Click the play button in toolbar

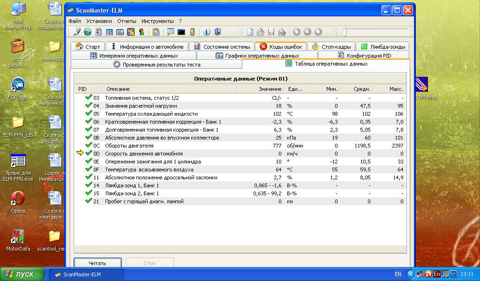(x=297, y=32)
